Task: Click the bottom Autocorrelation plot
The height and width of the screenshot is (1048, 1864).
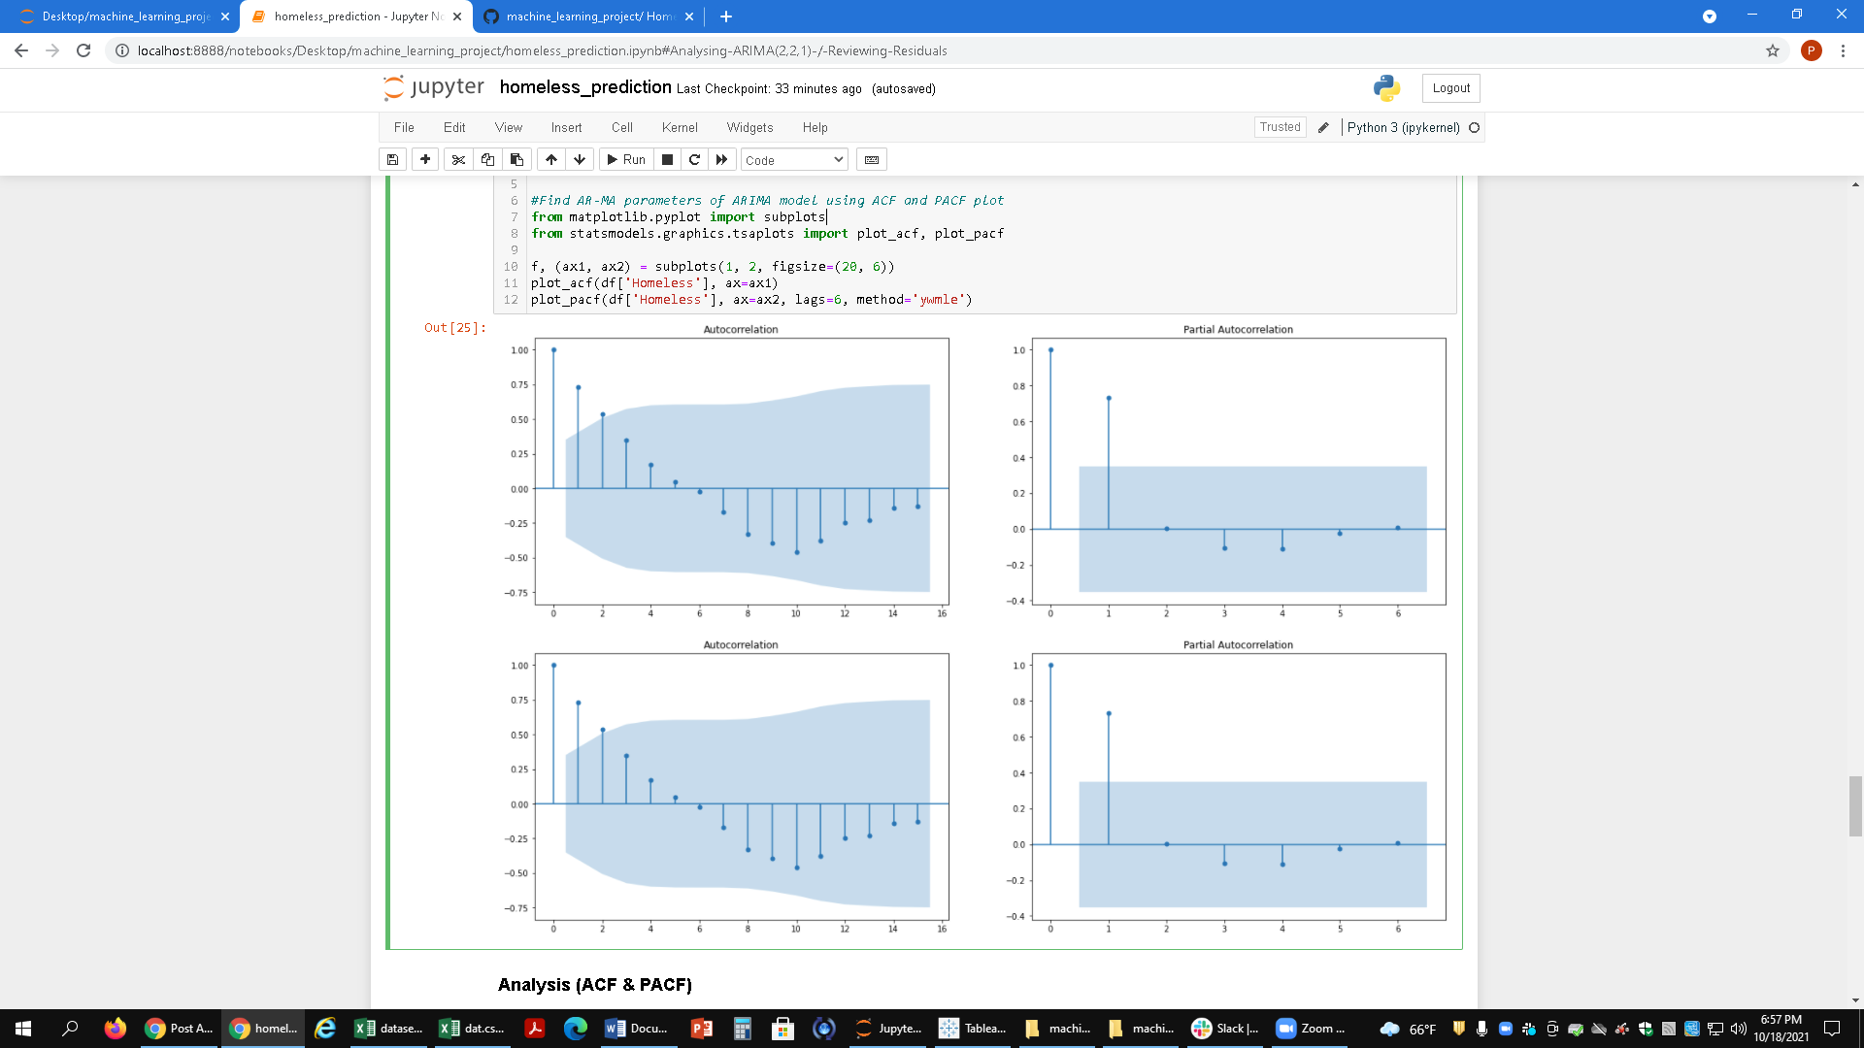Action: pyautogui.click(x=742, y=787)
